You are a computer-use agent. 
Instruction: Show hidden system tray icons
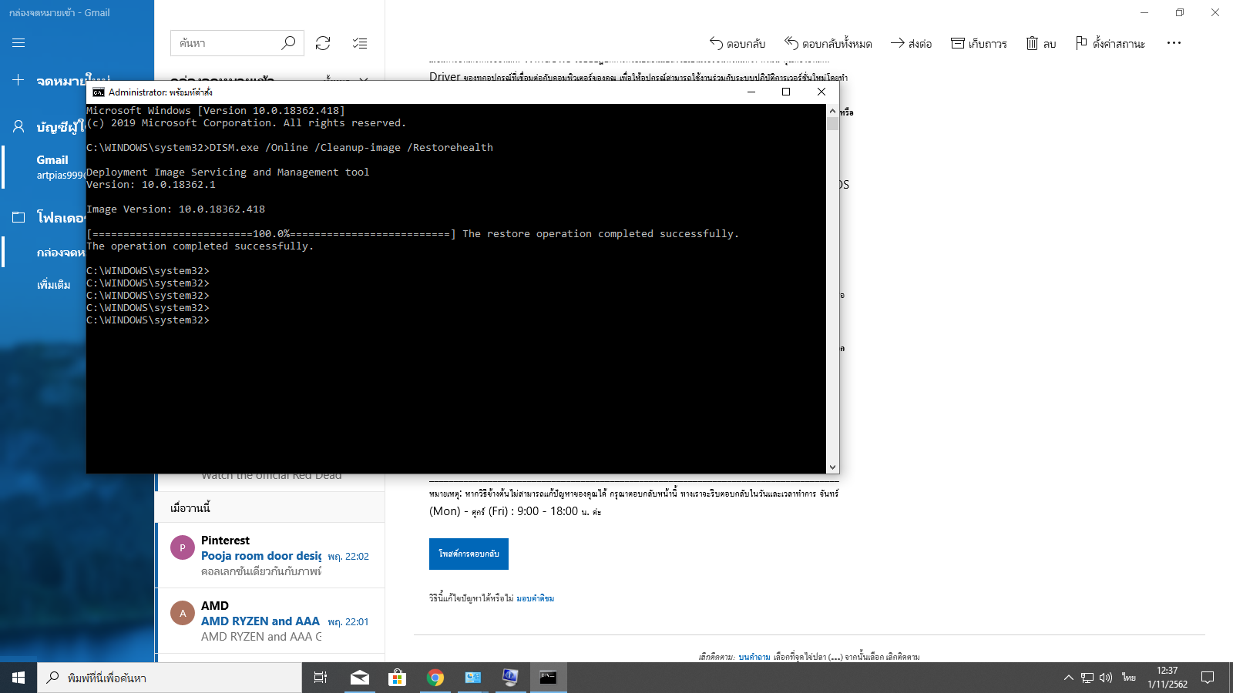pyautogui.click(x=1068, y=678)
